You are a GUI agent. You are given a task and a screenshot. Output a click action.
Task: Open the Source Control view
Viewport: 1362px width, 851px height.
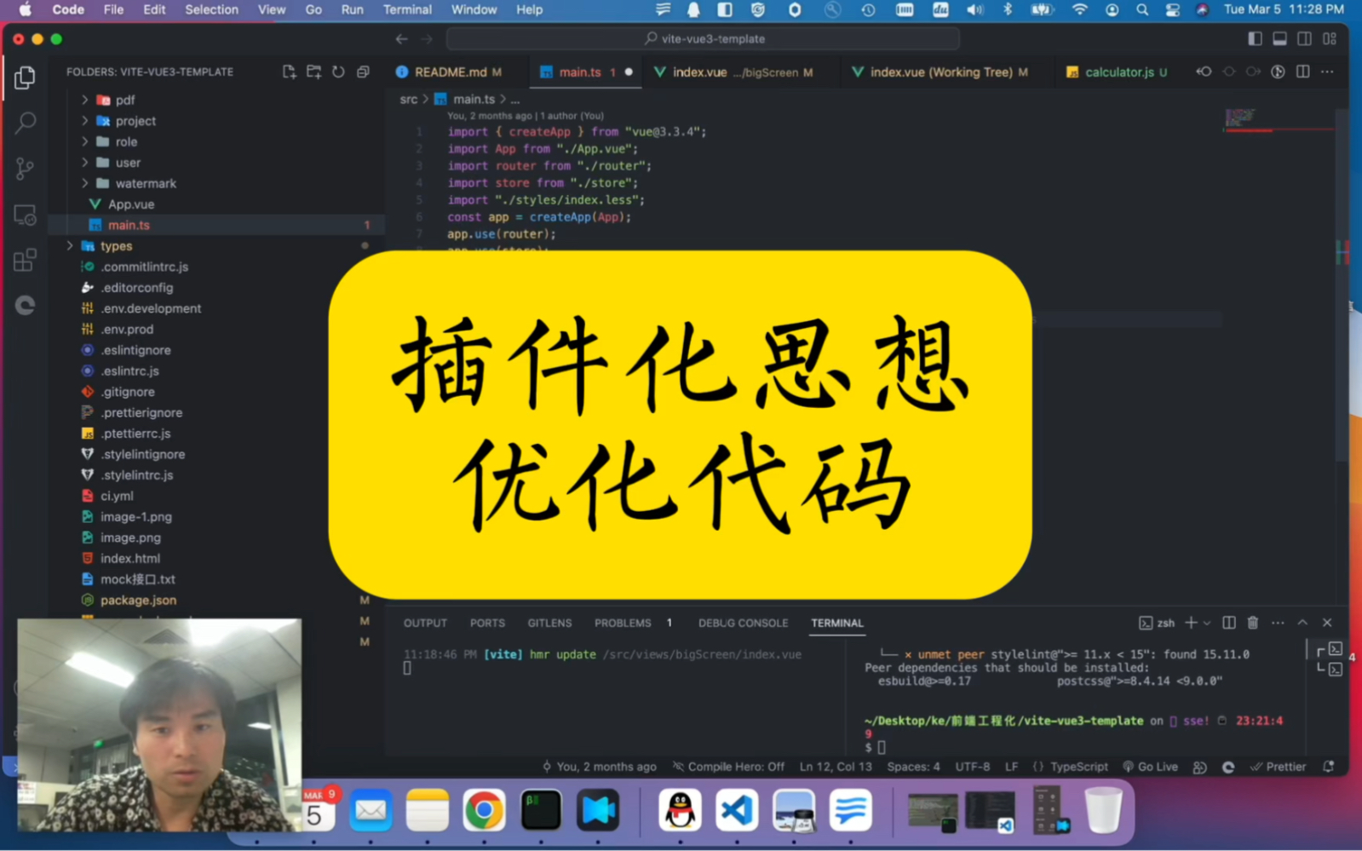click(x=25, y=169)
